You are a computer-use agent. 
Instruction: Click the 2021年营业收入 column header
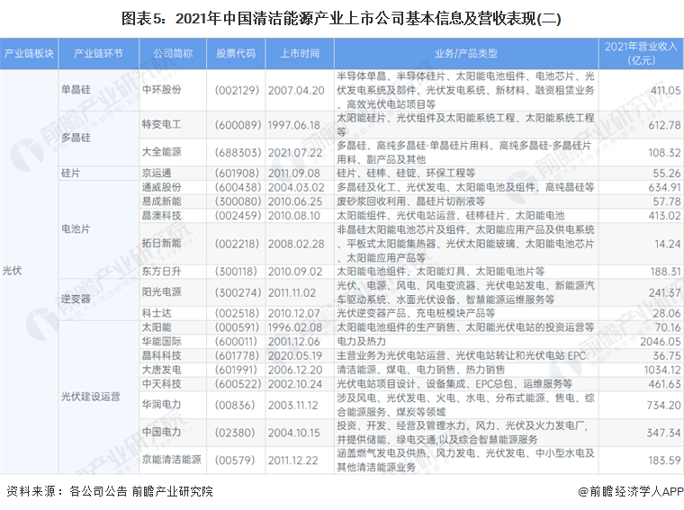(641, 54)
